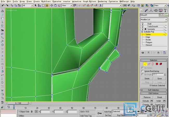Activate the Select and Link tool
169x117 pixels.
coord(12,5)
